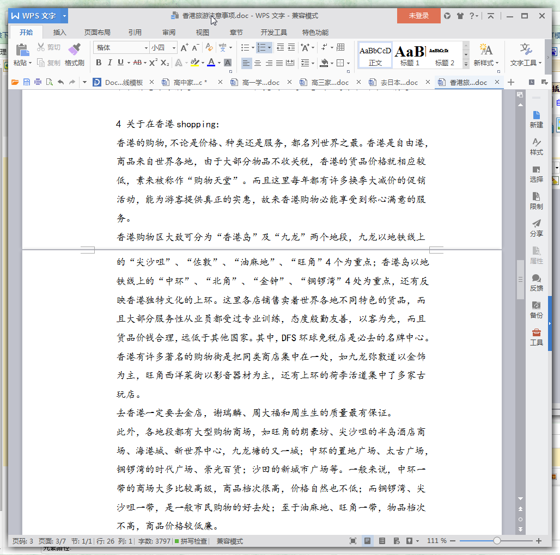Open the 特色功能 ribbon tab
This screenshot has width=560, height=555.
pos(315,33)
